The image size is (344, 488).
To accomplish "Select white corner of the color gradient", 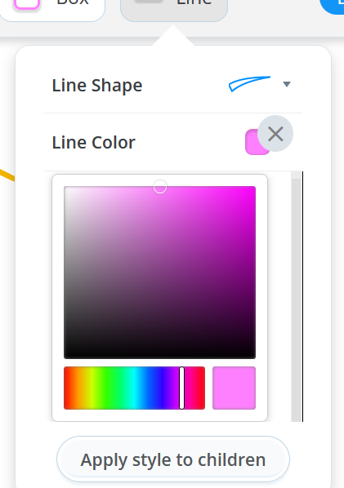I will (65, 189).
